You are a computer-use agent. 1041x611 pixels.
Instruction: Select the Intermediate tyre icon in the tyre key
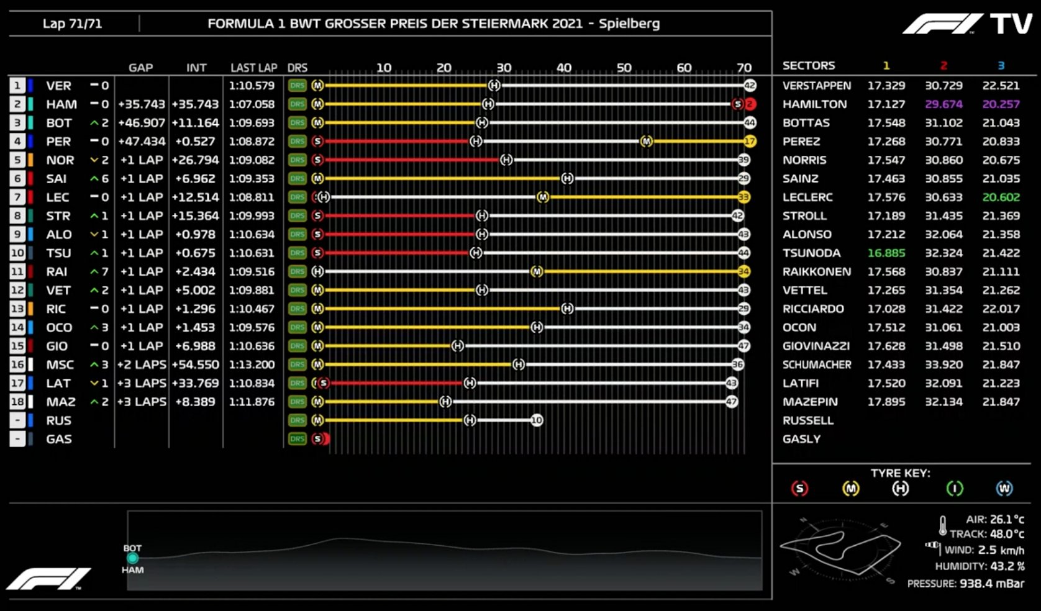(954, 489)
